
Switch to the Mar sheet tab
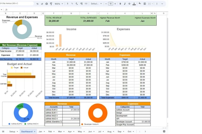60,131
